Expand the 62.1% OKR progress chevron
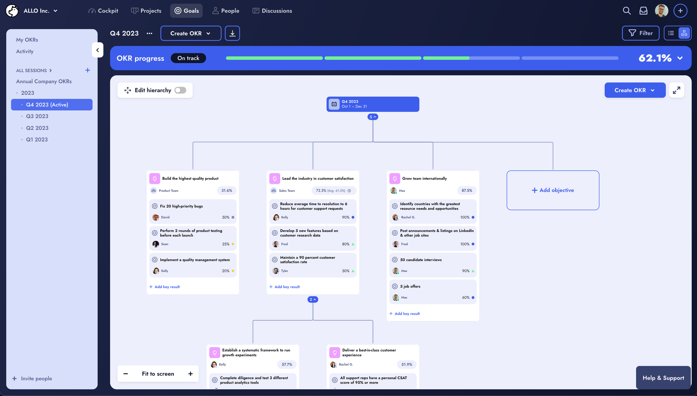Image resolution: width=697 pixels, height=396 pixels. click(x=680, y=58)
